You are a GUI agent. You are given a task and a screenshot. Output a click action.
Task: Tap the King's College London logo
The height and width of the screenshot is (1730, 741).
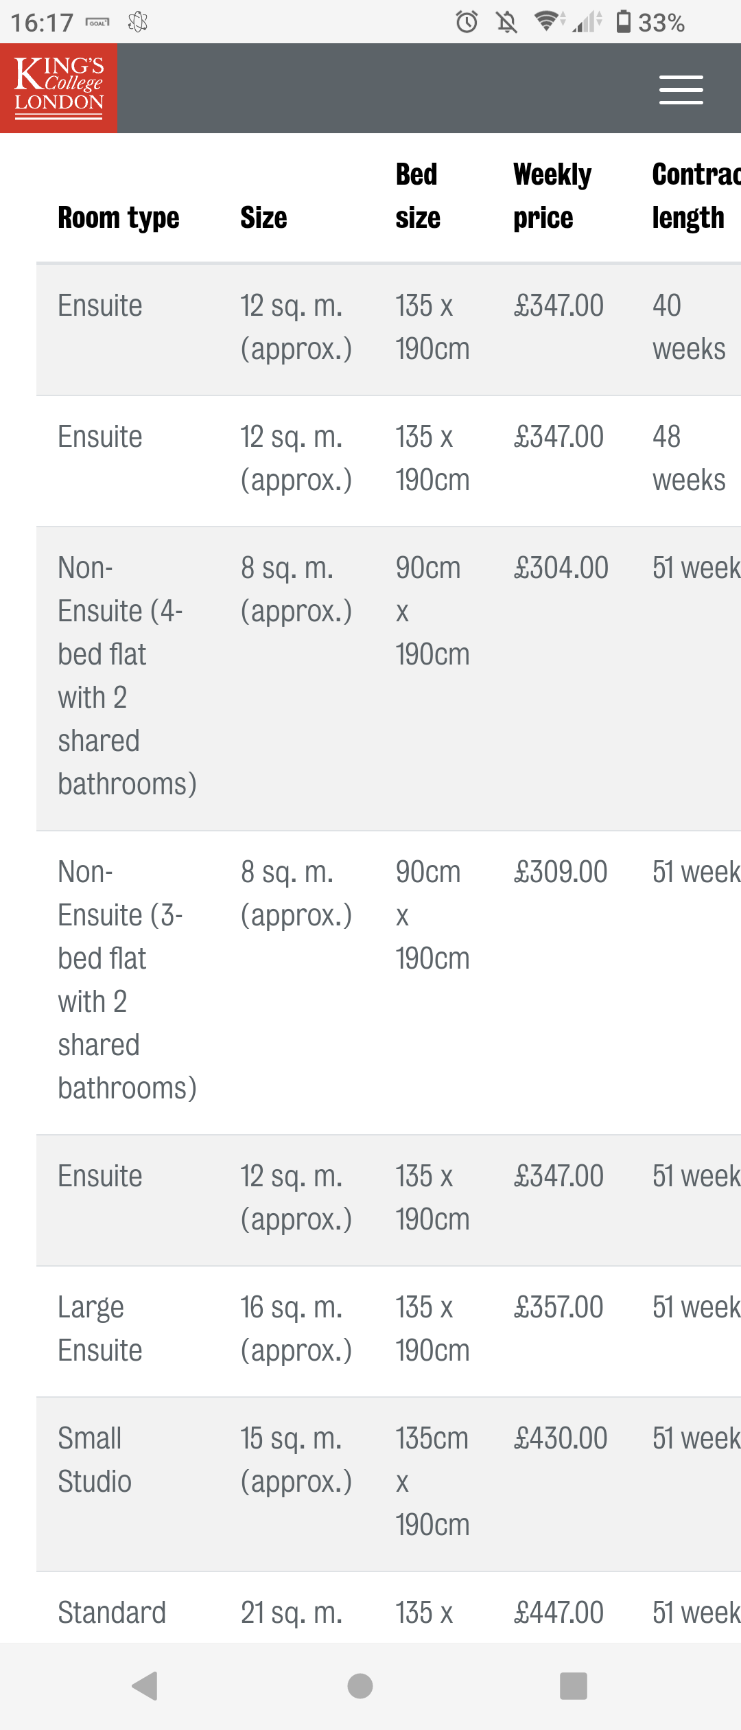(59, 89)
